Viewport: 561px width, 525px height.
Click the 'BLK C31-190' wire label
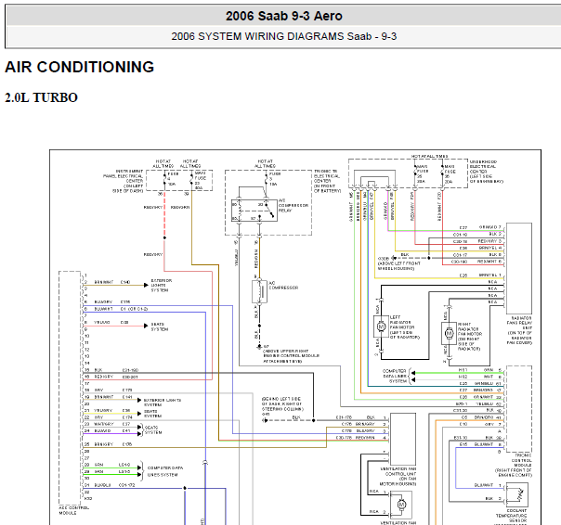click(116, 370)
